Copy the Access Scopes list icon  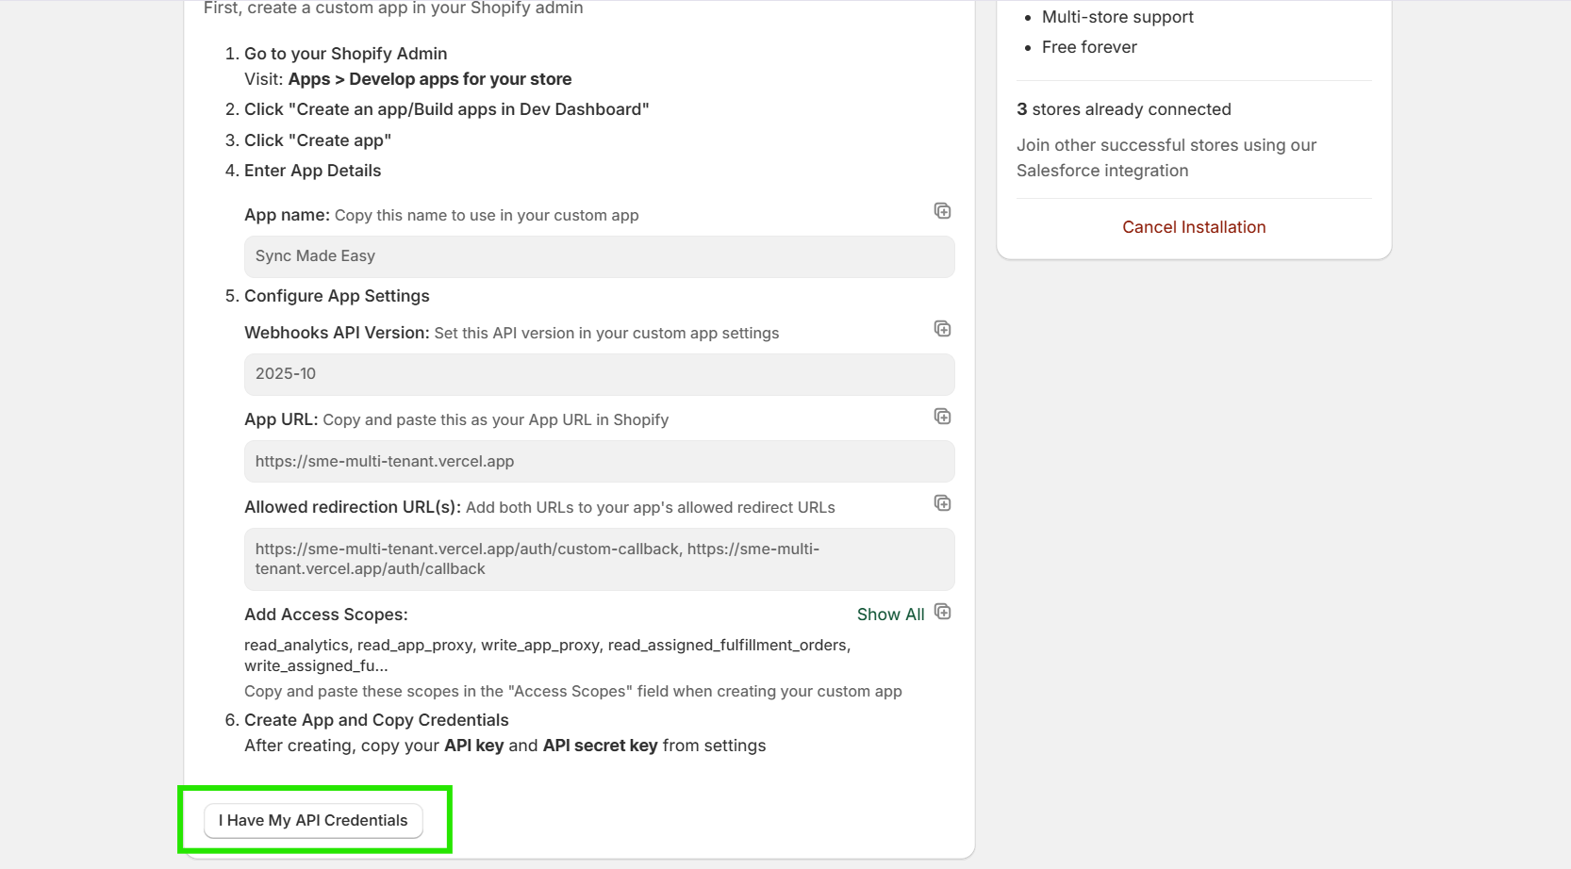tap(942, 613)
